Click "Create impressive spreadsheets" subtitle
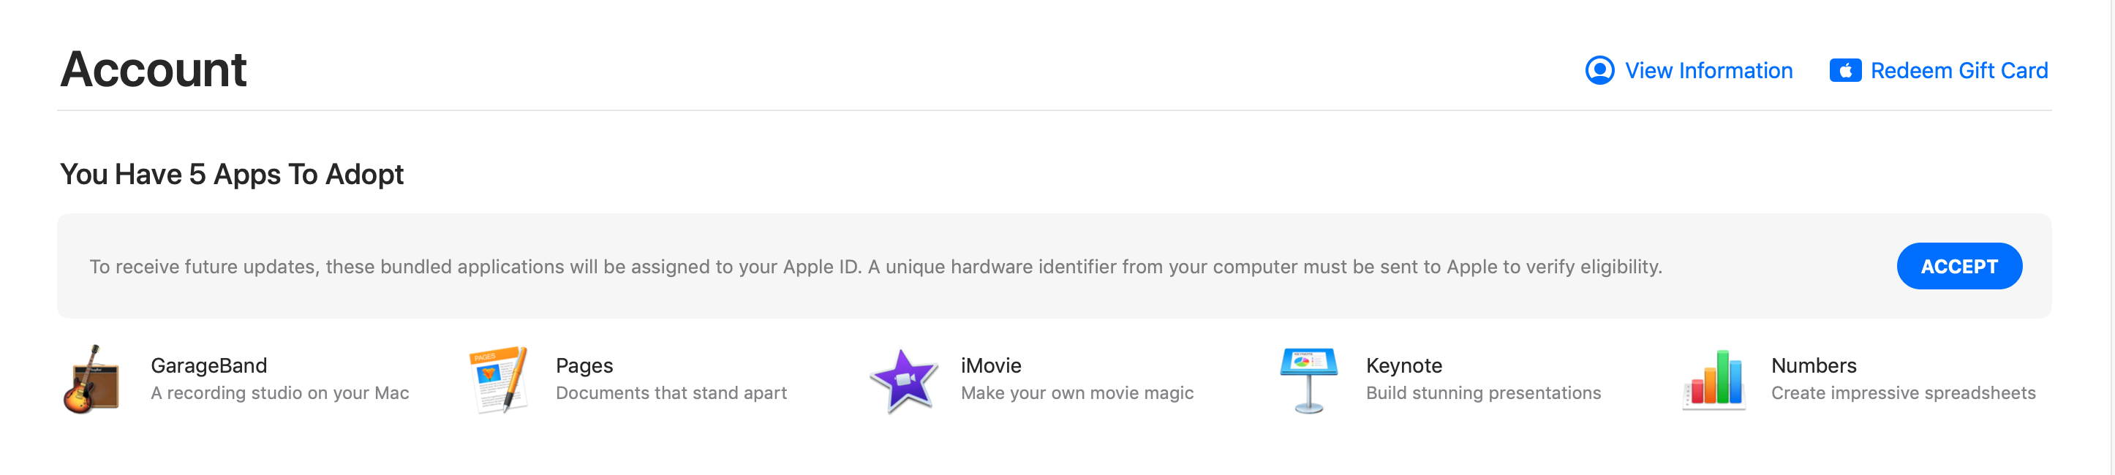Image resolution: width=2115 pixels, height=475 pixels. point(1902,393)
